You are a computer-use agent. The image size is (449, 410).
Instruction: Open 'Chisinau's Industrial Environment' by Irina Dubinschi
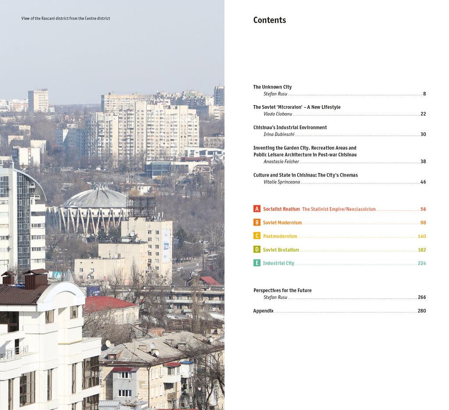pos(289,127)
